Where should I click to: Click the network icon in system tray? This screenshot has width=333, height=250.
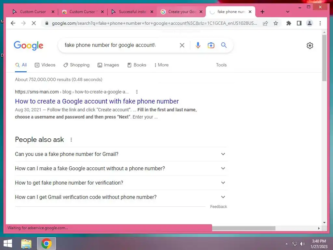click(295, 244)
